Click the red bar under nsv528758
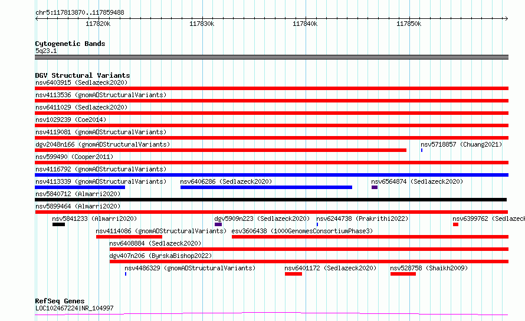 click(403, 274)
